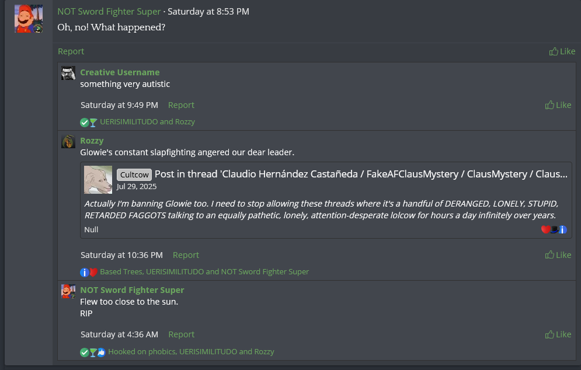Like the 'Flew too close to the sun' comment

coord(558,334)
